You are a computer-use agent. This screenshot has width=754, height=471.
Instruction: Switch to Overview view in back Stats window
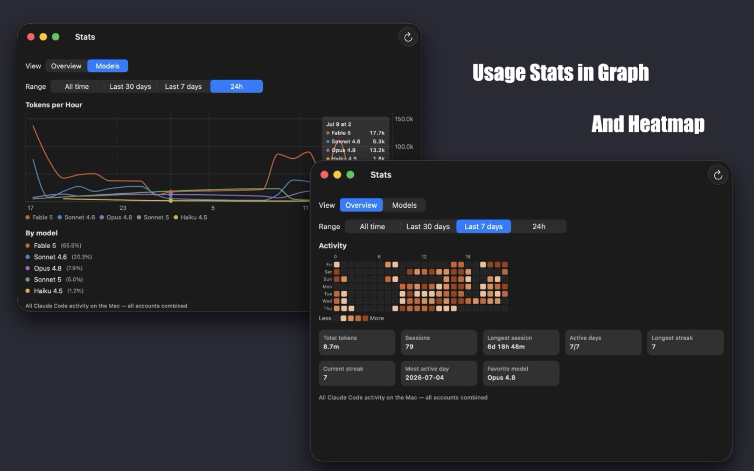pos(66,66)
